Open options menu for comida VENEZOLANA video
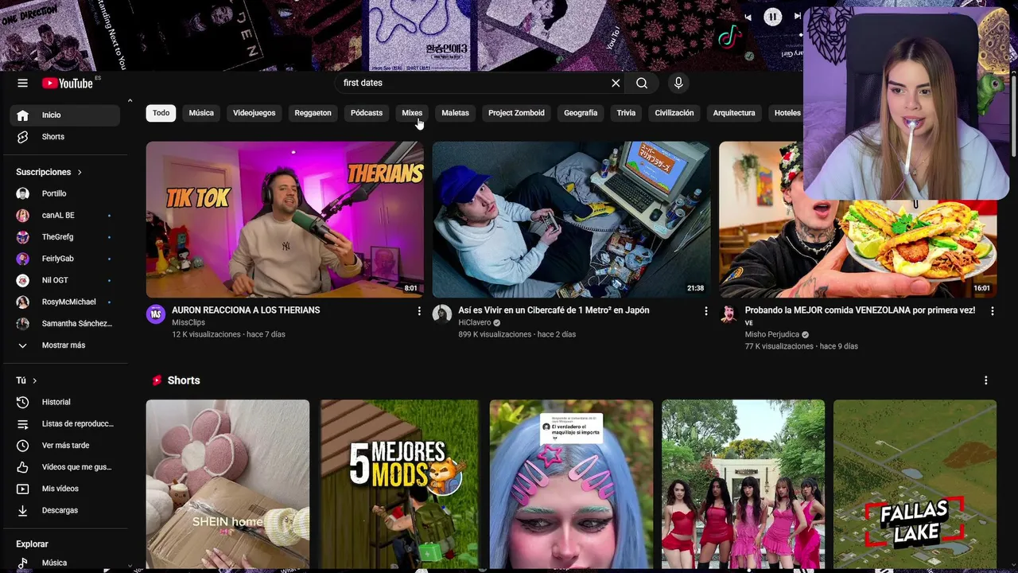Viewport: 1018px width, 573px height. click(992, 311)
